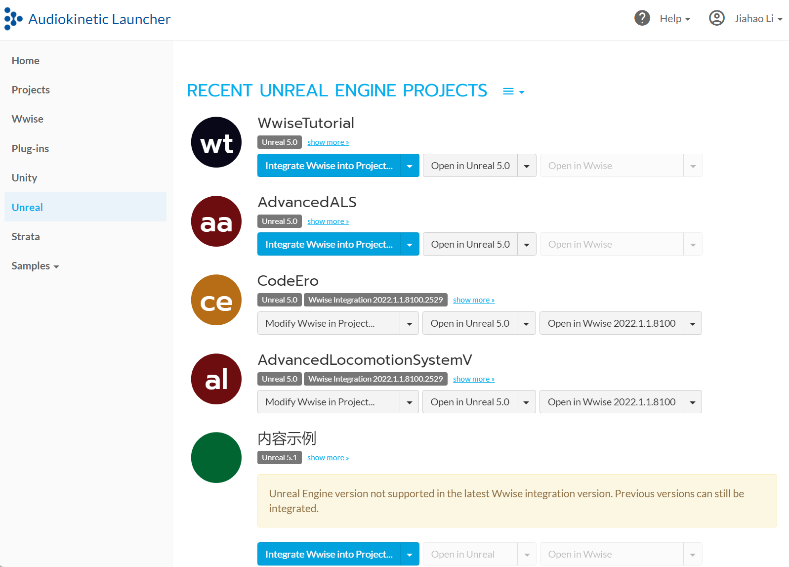Click the unsupported Unreal Engine version warning

point(517,501)
